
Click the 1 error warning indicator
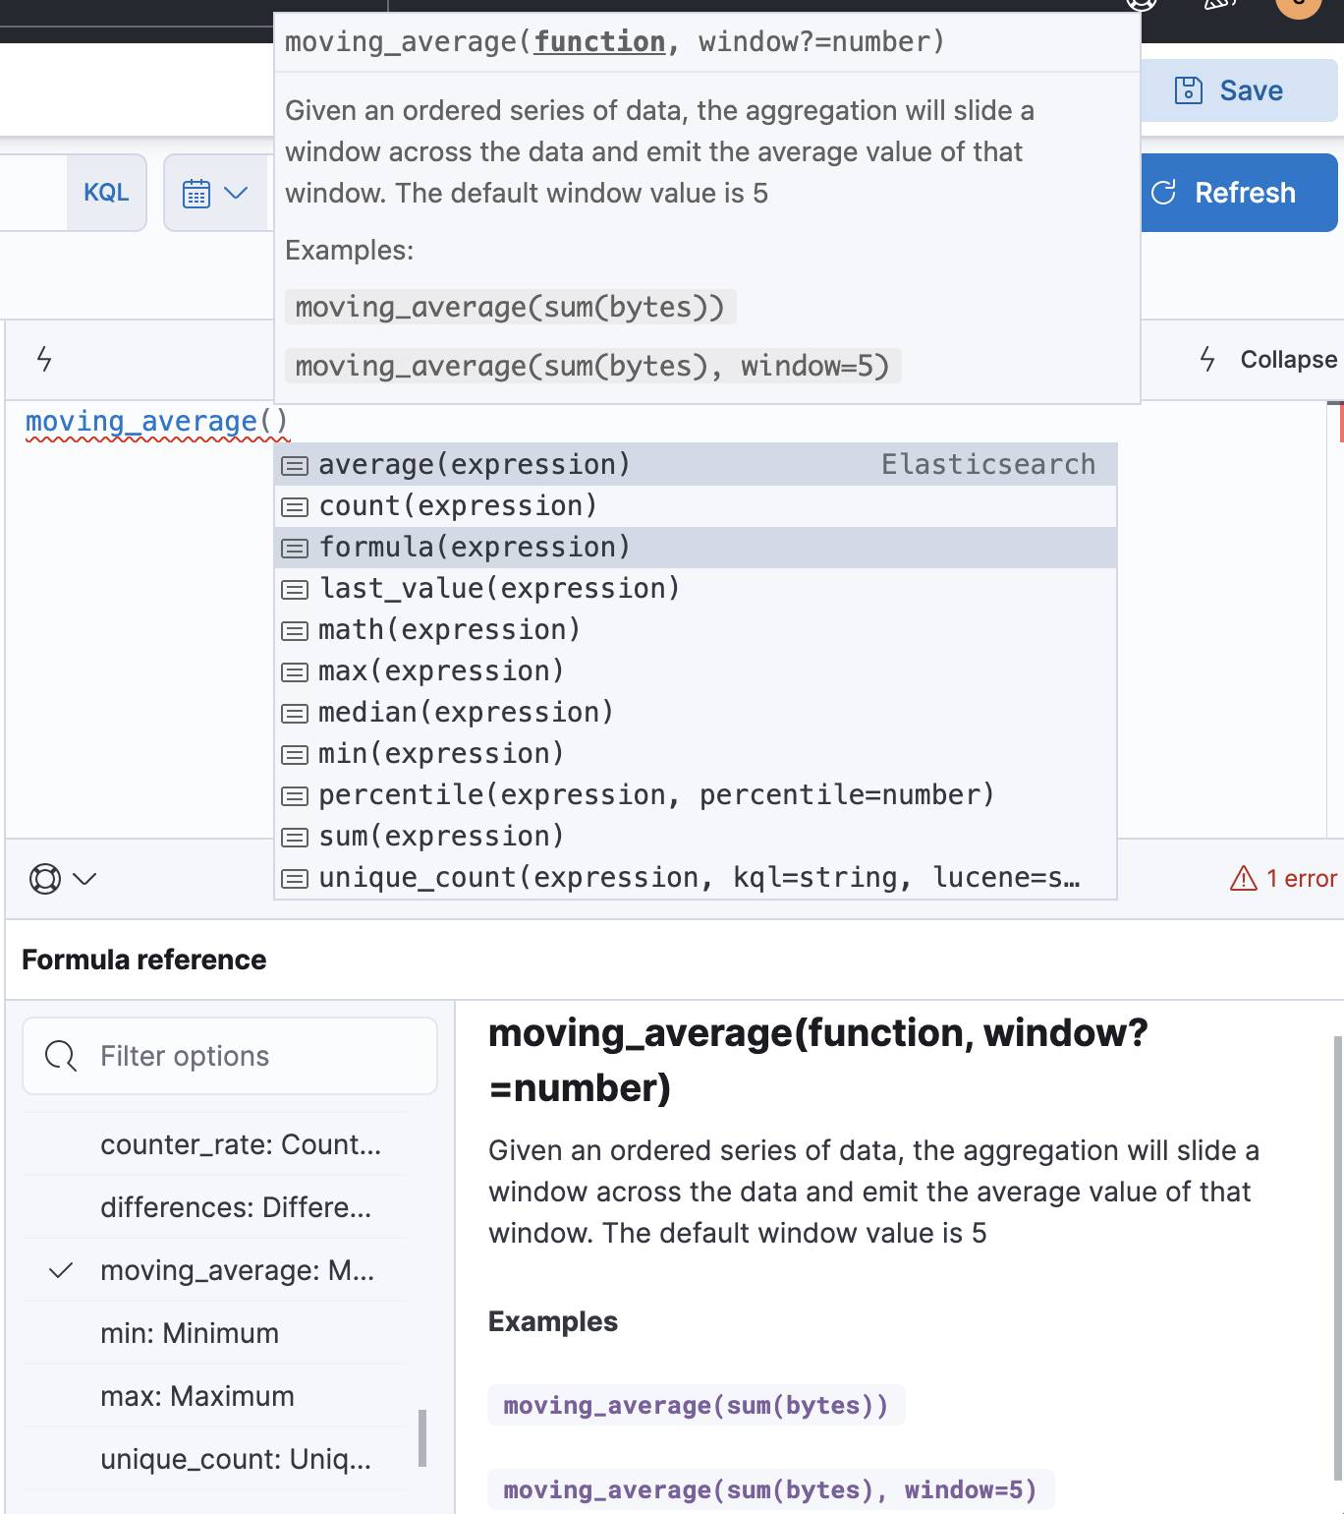(1283, 878)
